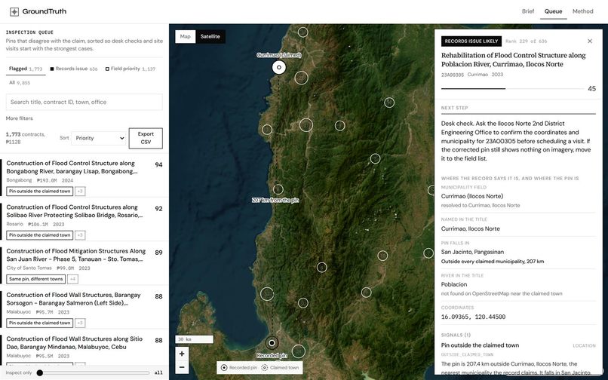Click the Same pin, different towns tag
The height and width of the screenshot is (380, 608).
(x=35, y=279)
